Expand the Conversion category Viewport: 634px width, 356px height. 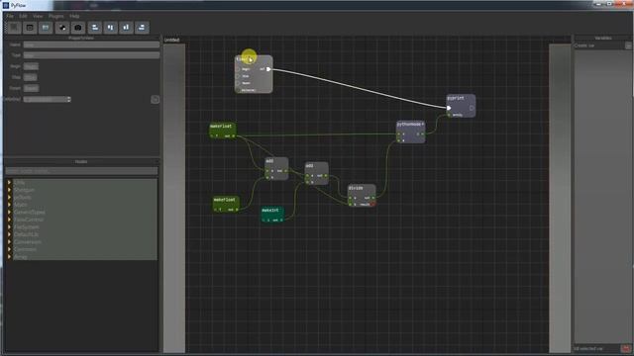click(x=9, y=241)
